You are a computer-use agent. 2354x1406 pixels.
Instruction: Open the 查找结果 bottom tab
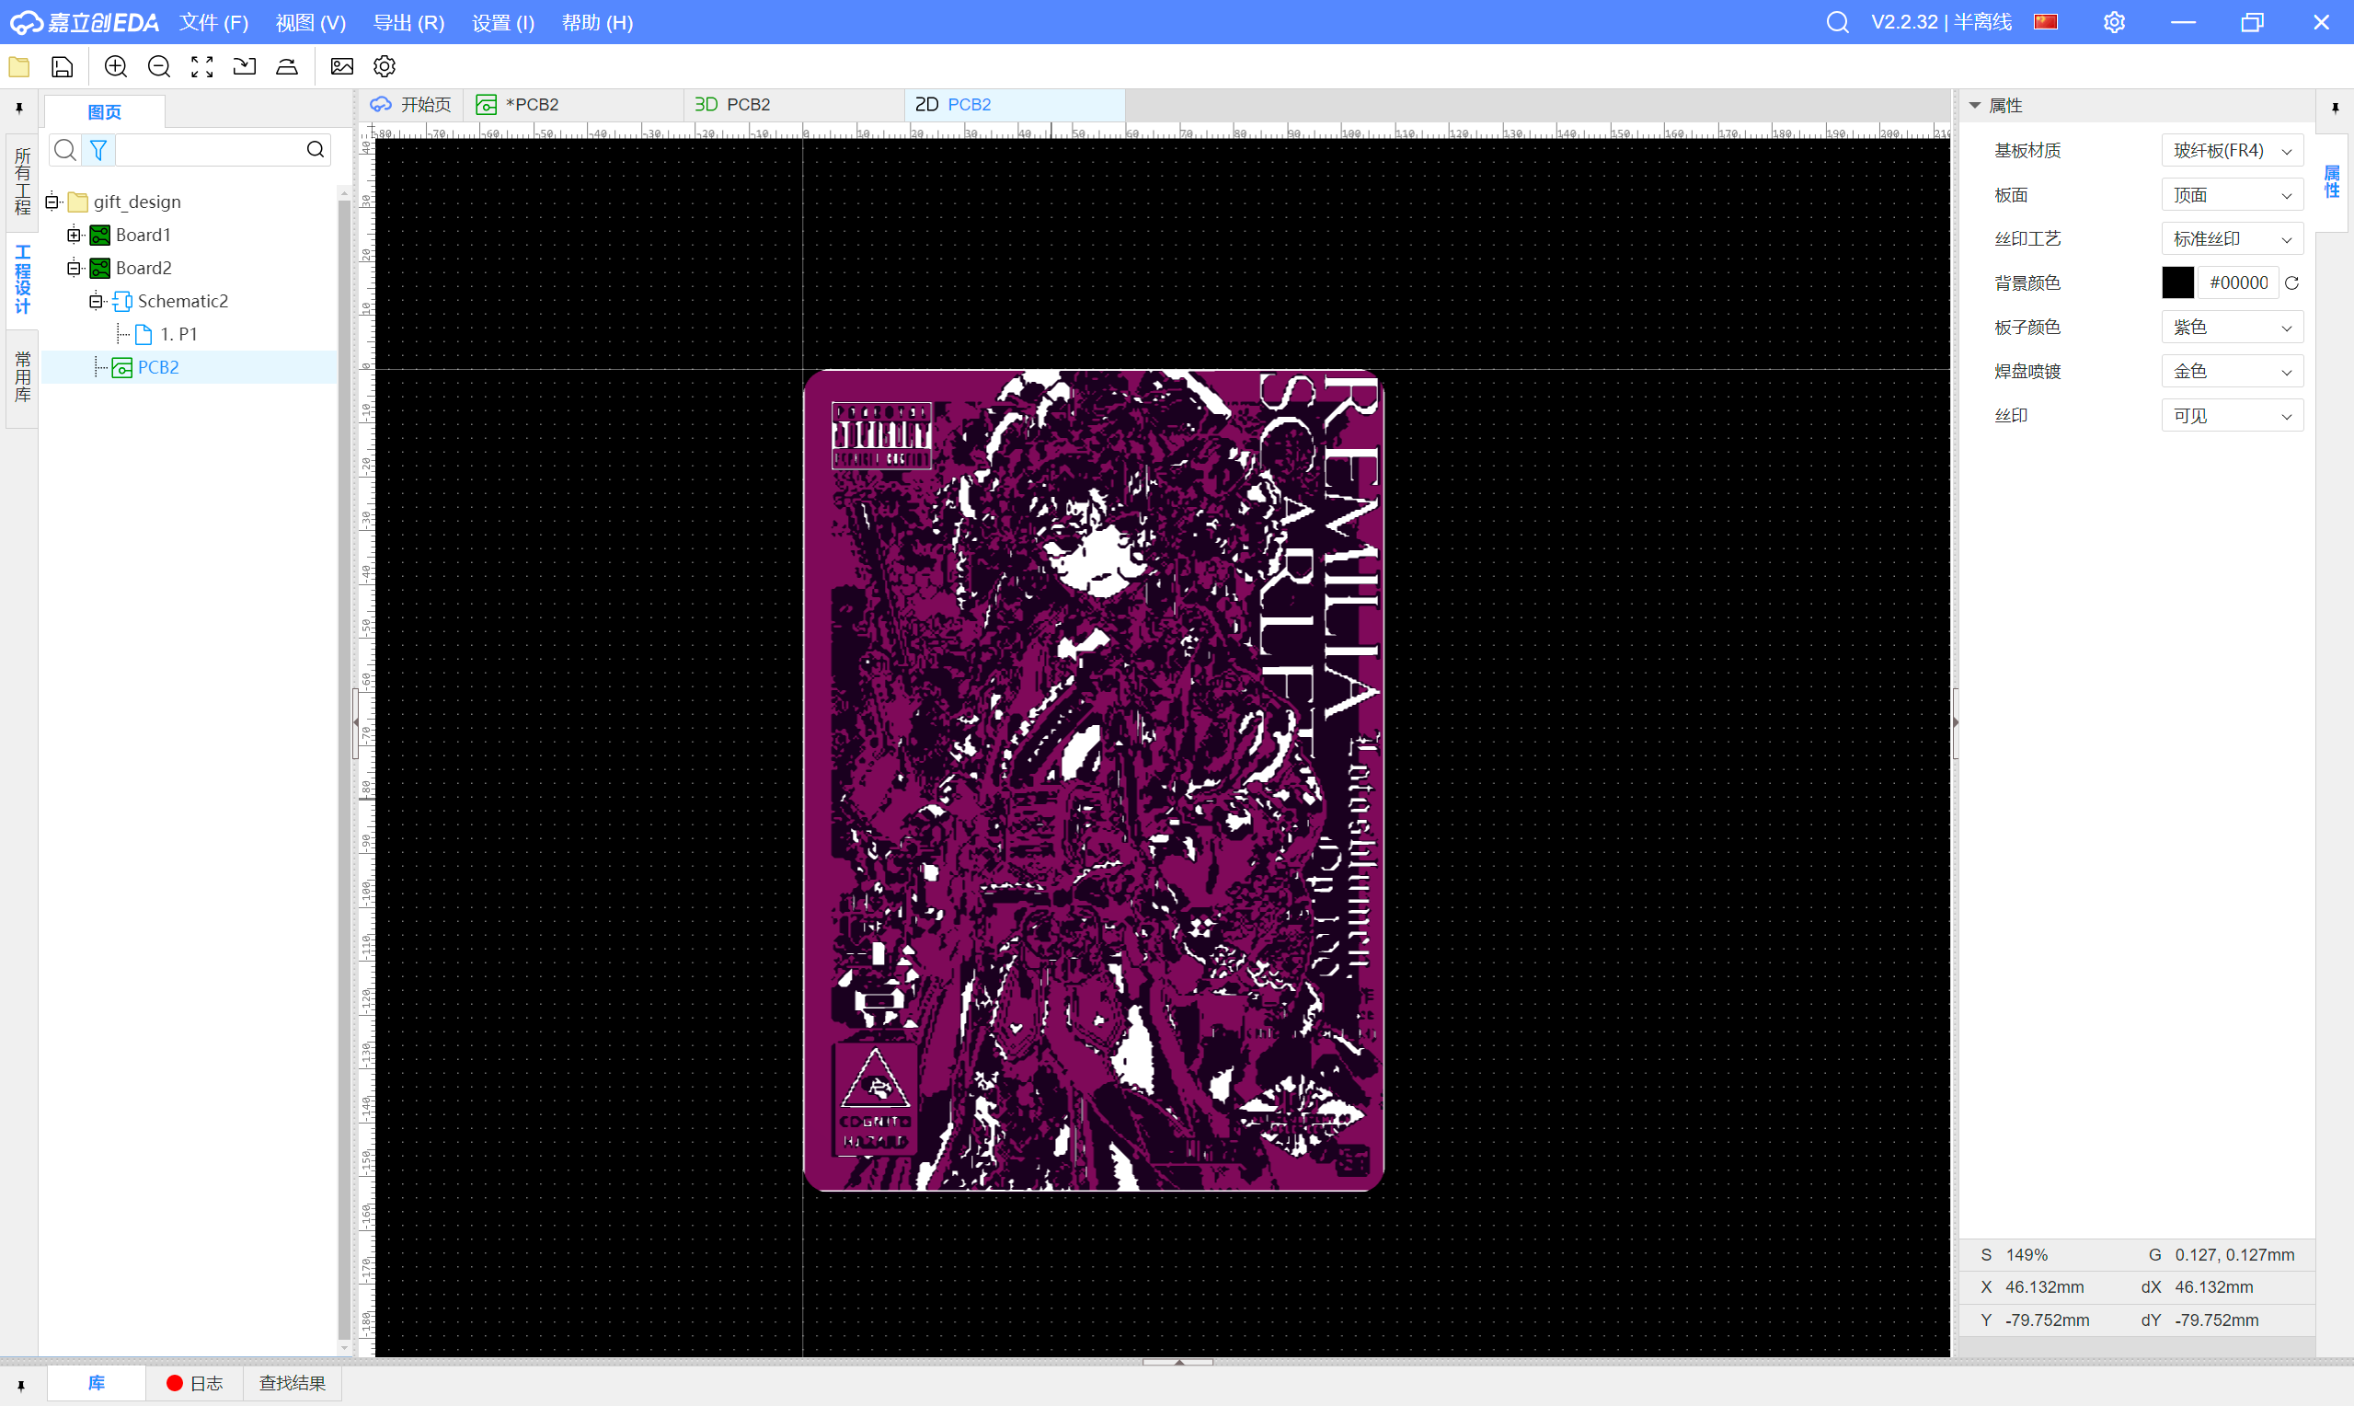click(293, 1383)
